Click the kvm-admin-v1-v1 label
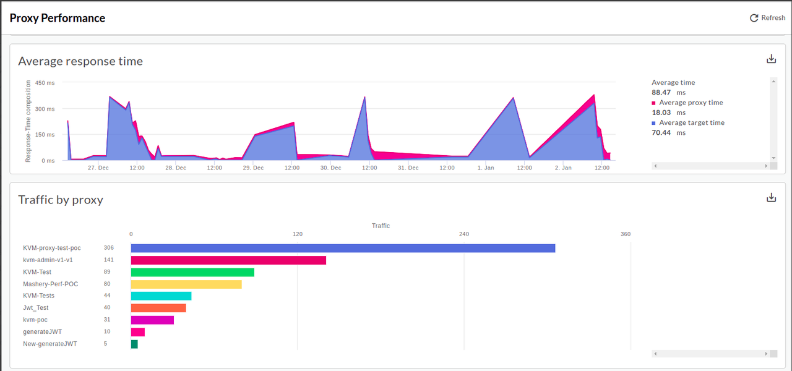The image size is (792, 371). [x=48, y=260]
